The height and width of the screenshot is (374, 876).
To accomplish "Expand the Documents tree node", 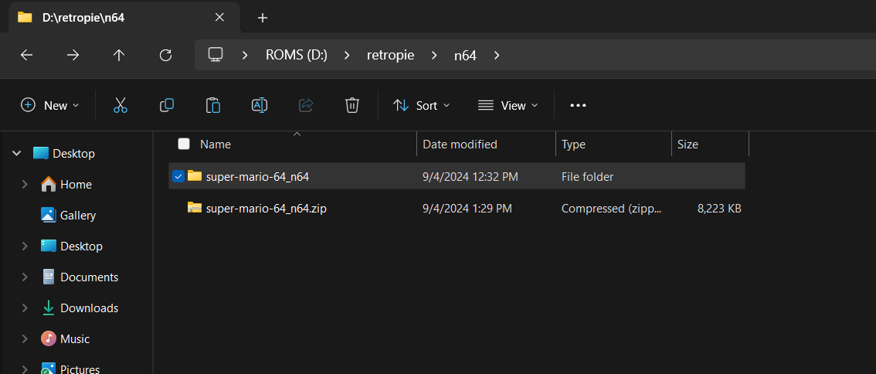I will (25, 277).
